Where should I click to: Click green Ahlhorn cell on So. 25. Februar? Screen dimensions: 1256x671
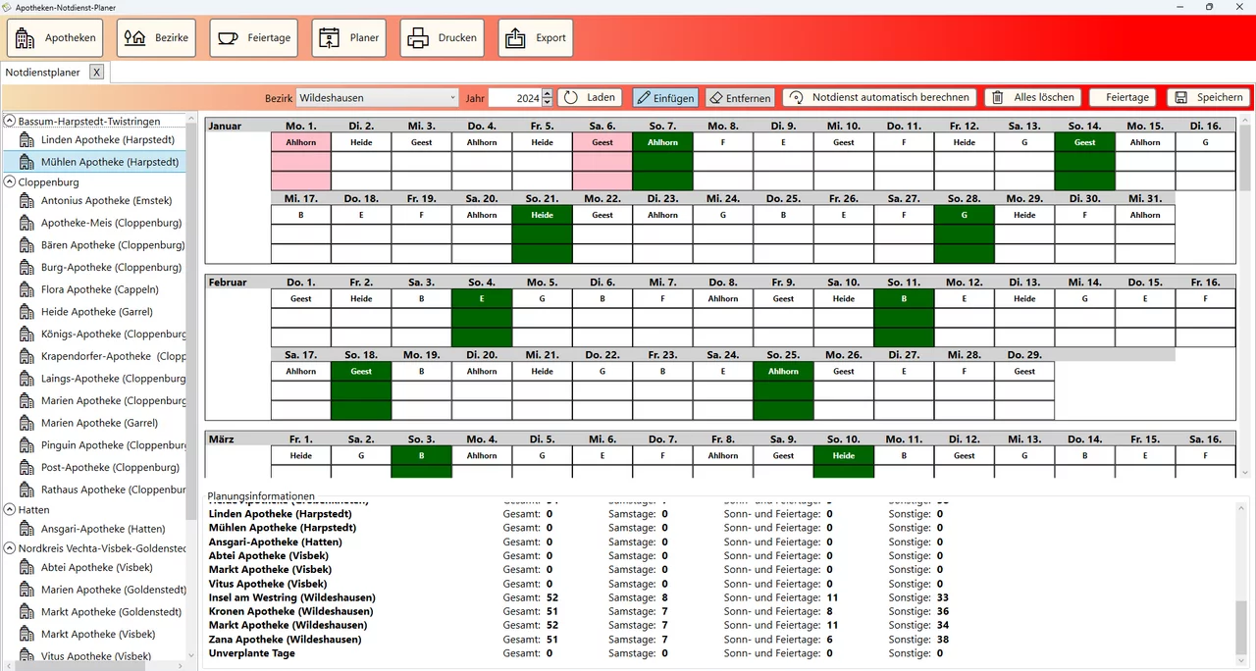(783, 372)
